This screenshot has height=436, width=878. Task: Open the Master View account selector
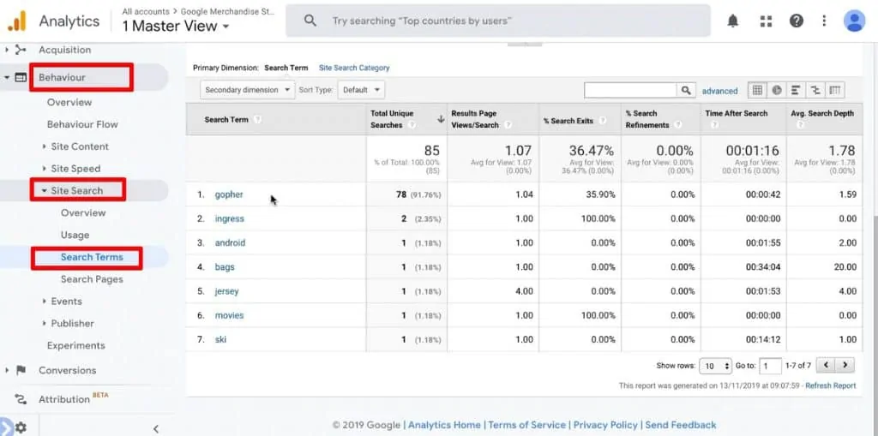click(176, 27)
